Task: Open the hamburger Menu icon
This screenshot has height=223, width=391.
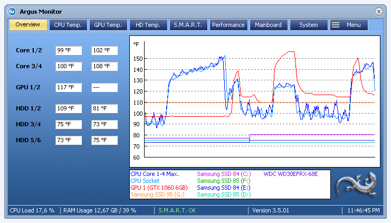Action: coord(336,25)
